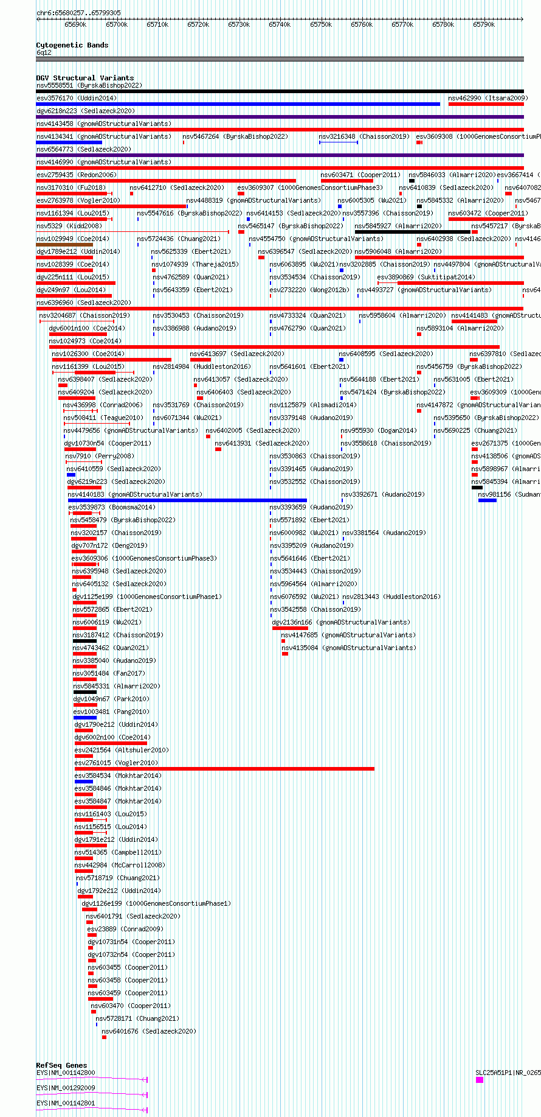Open the nsv5467264 (ByrskaBishop2022) label
The width and height of the screenshot is (541, 1117).
point(236,136)
